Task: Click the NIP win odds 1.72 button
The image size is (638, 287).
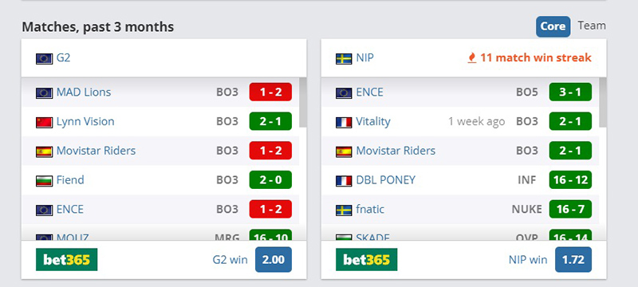Action: (573, 259)
